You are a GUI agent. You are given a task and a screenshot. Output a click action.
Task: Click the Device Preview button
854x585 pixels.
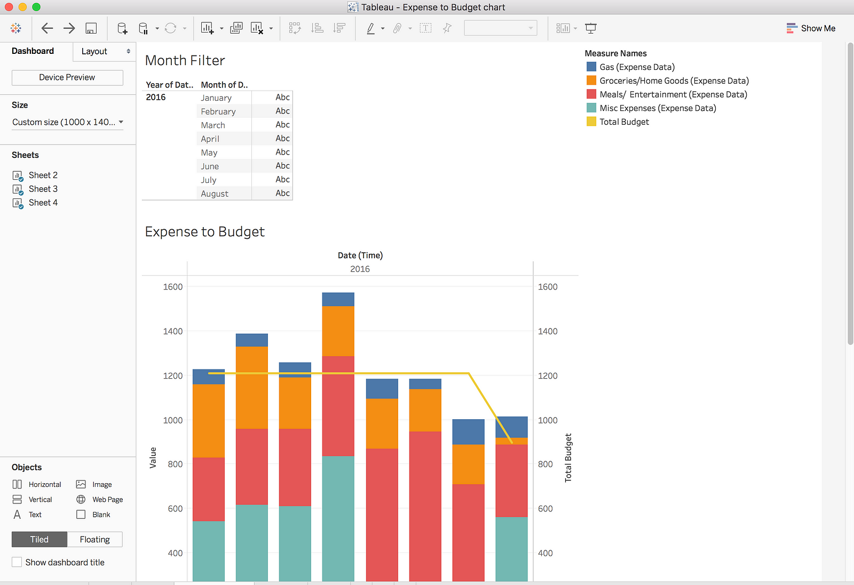click(67, 77)
